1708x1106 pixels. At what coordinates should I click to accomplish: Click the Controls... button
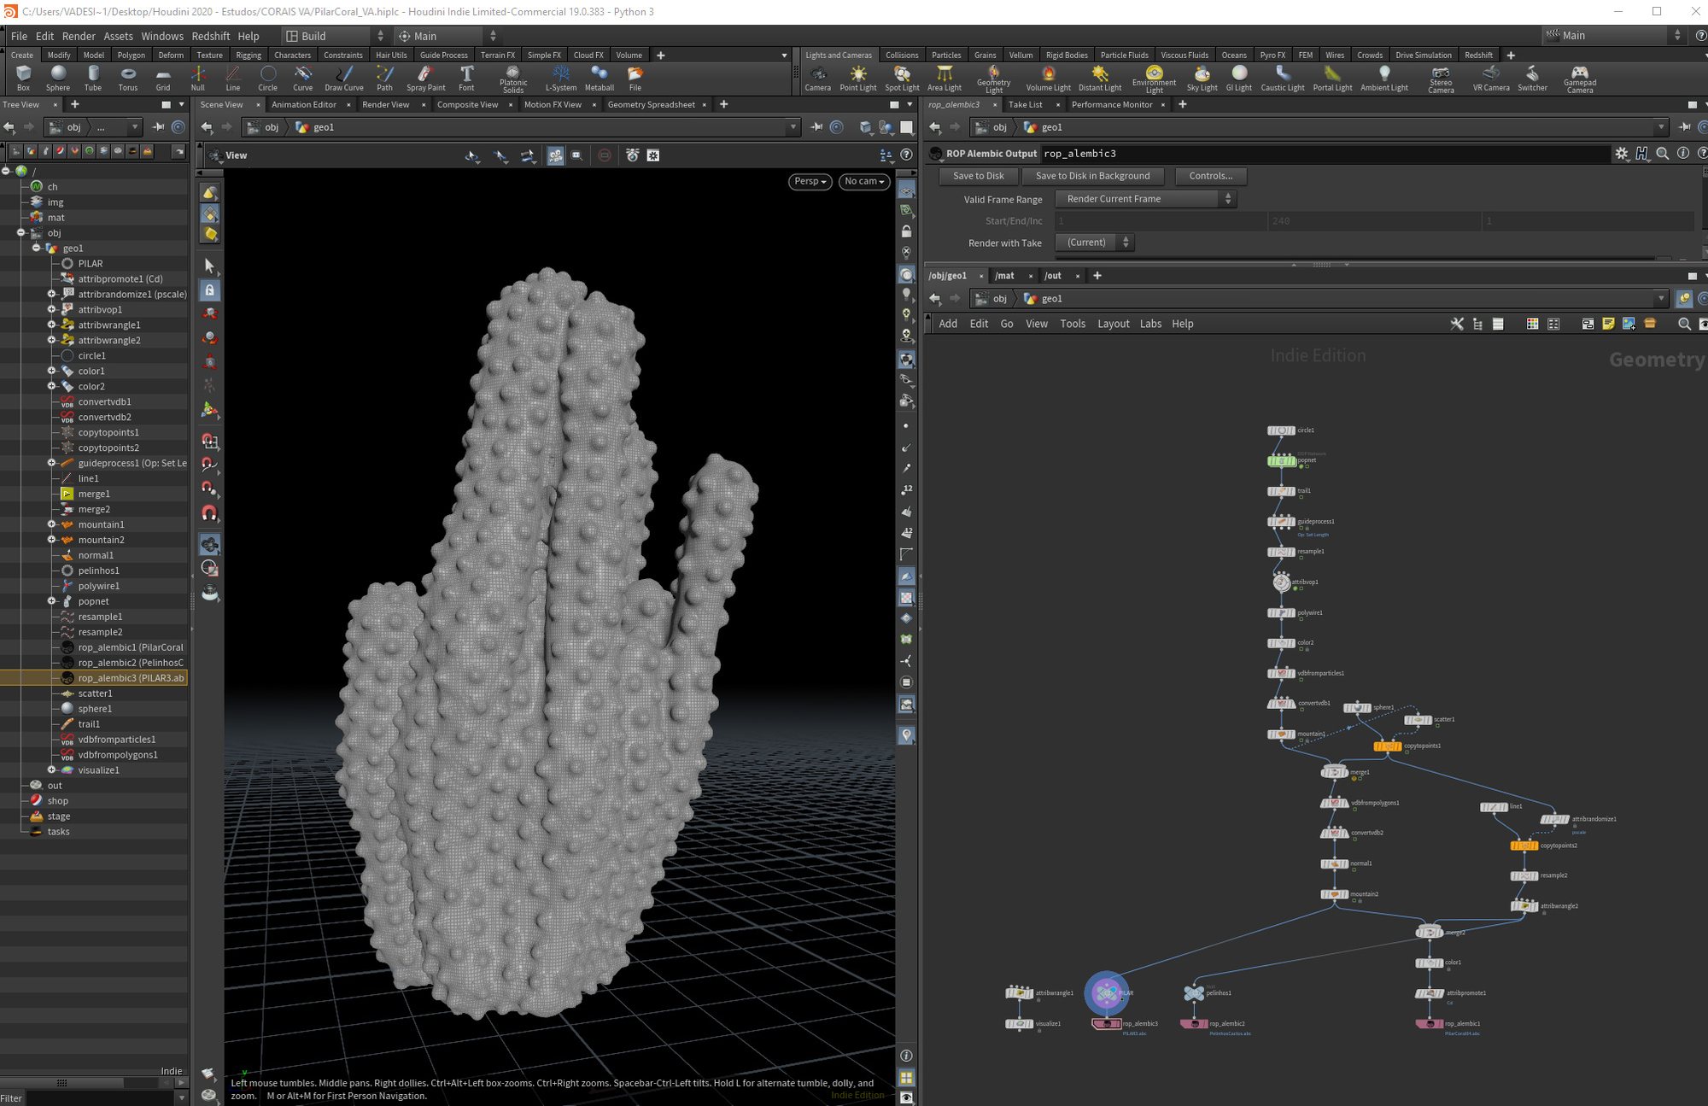(x=1210, y=176)
